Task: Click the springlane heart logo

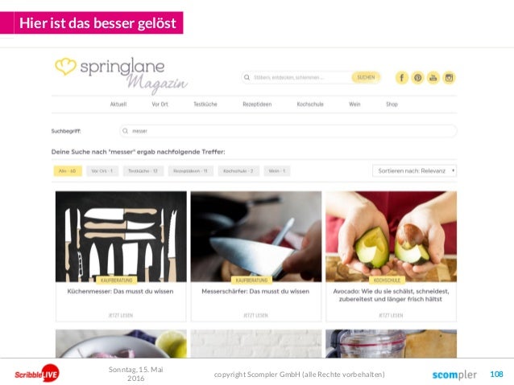Action: pyautogui.click(x=65, y=66)
